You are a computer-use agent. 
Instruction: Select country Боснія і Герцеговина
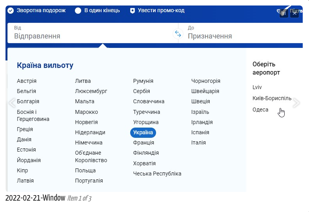tap(33, 115)
